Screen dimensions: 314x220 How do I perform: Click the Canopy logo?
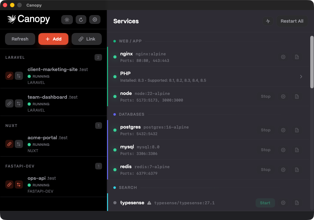29,19
